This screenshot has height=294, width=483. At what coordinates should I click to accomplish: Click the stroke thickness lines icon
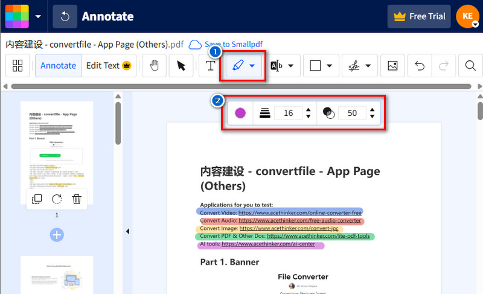pos(265,113)
